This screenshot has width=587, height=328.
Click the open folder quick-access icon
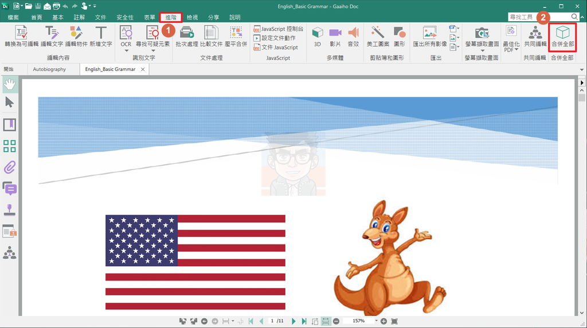[x=28, y=6]
